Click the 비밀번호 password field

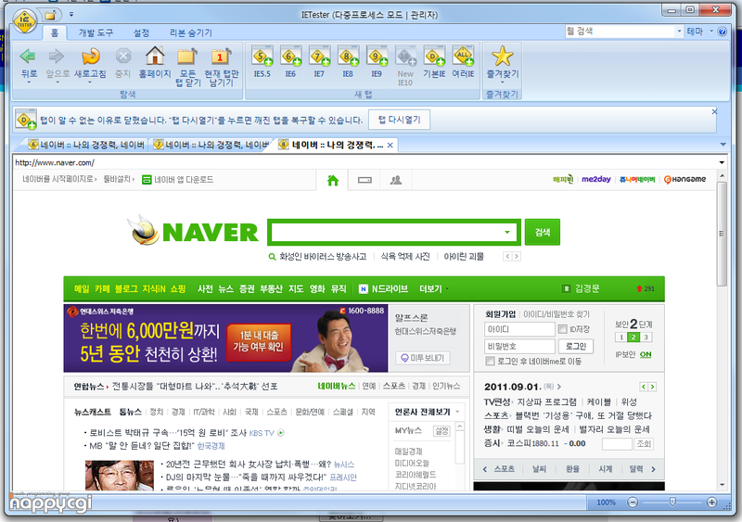click(x=519, y=346)
